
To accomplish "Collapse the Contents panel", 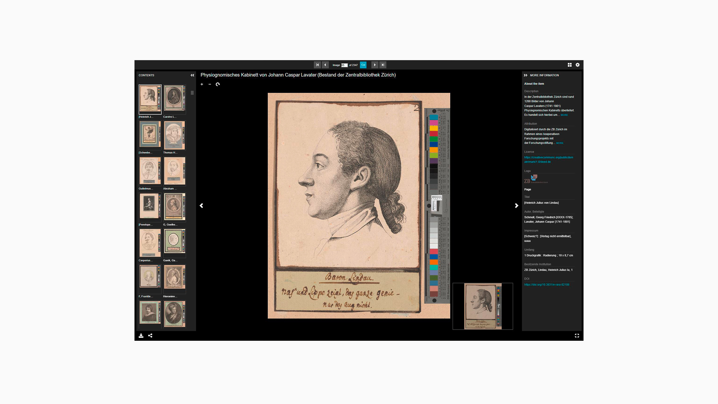I will click(x=192, y=75).
